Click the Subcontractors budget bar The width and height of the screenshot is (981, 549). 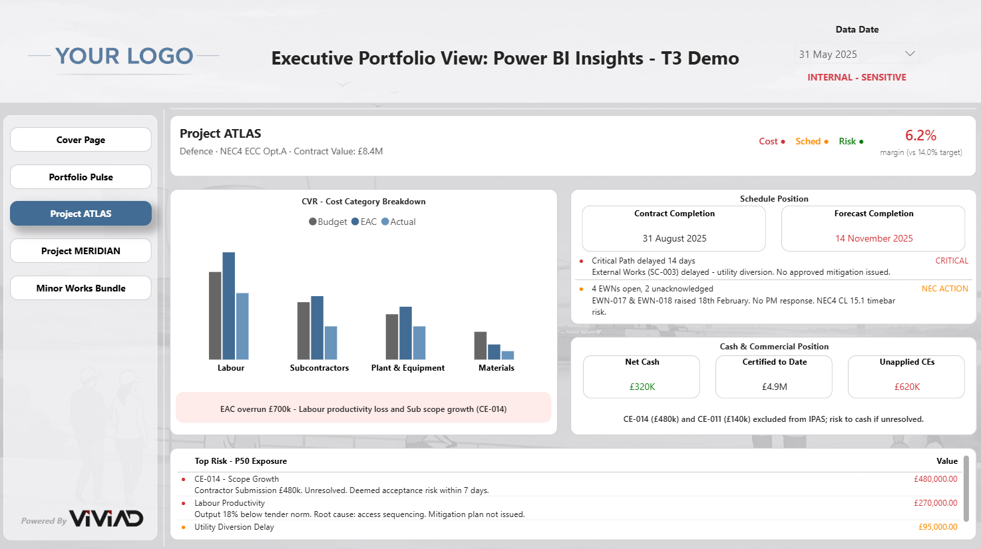click(303, 331)
